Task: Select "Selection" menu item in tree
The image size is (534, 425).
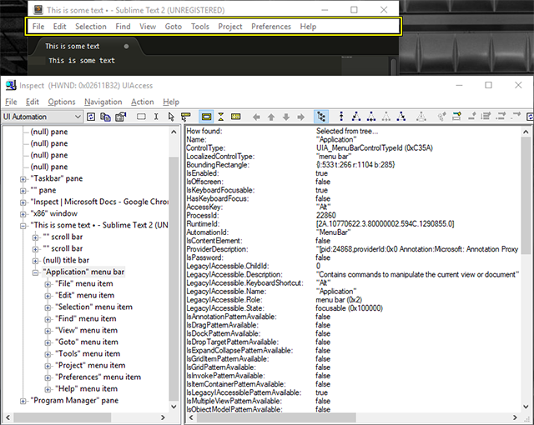Action: [x=93, y=307]
